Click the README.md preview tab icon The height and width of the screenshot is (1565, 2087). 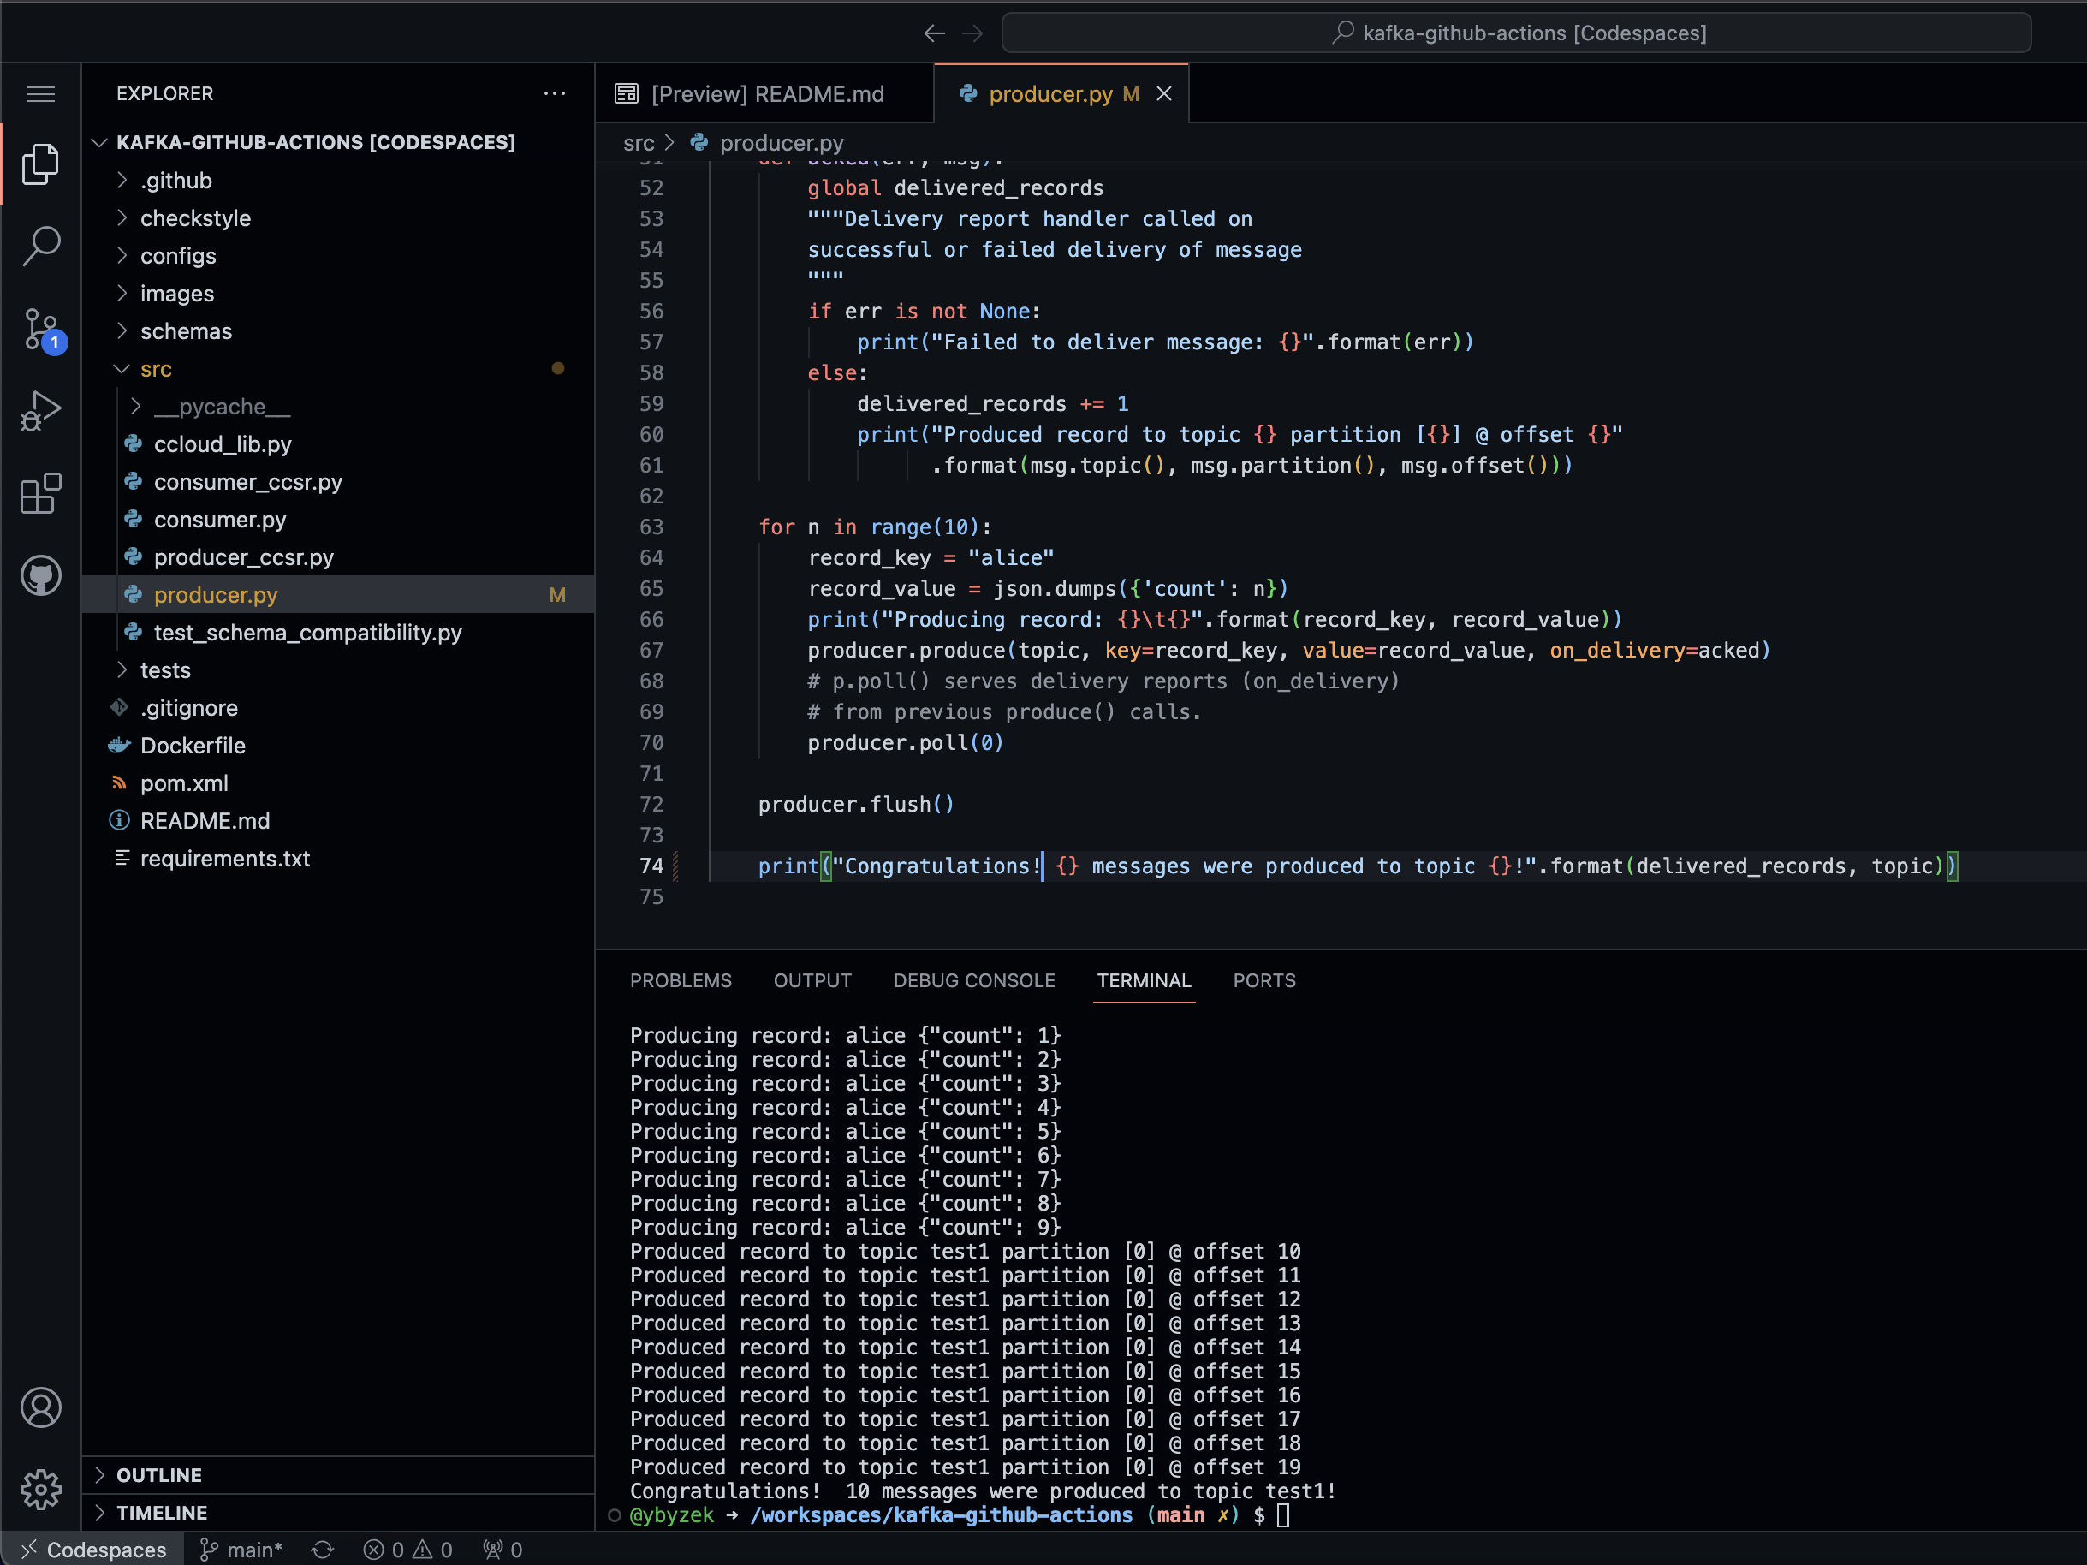627,93
